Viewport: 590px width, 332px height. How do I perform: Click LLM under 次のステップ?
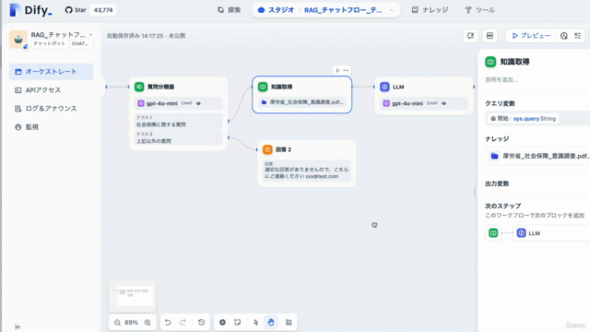pos(552,233)
